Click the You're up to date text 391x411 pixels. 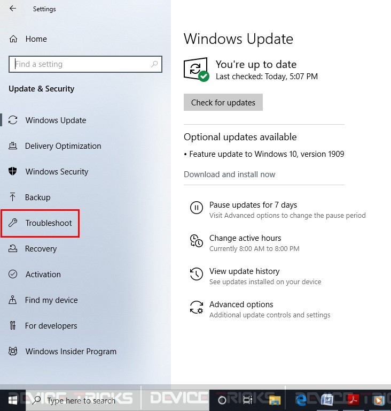coord(256,64)
